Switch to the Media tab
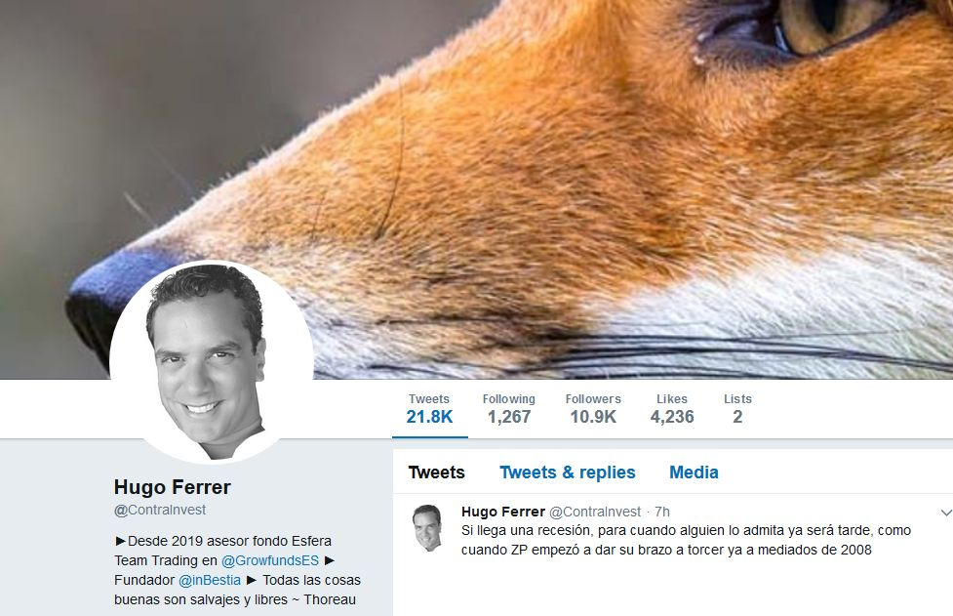 pos(694,472)
